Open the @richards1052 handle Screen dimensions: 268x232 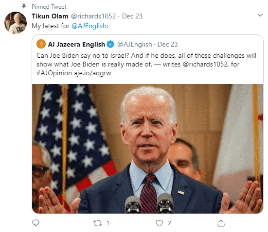93,16
